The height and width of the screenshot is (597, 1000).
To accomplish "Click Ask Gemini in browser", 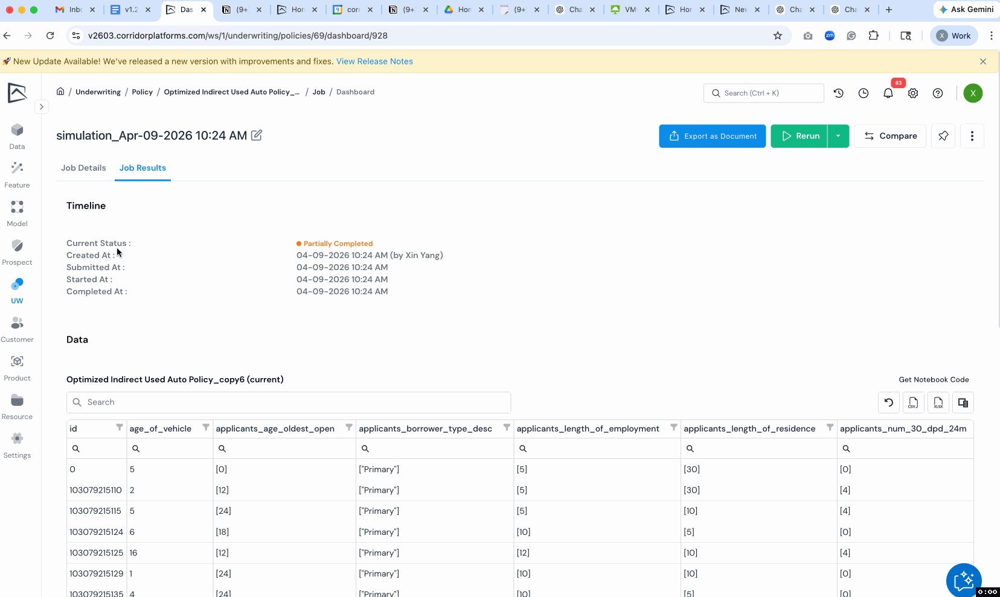I will [966, 10].
